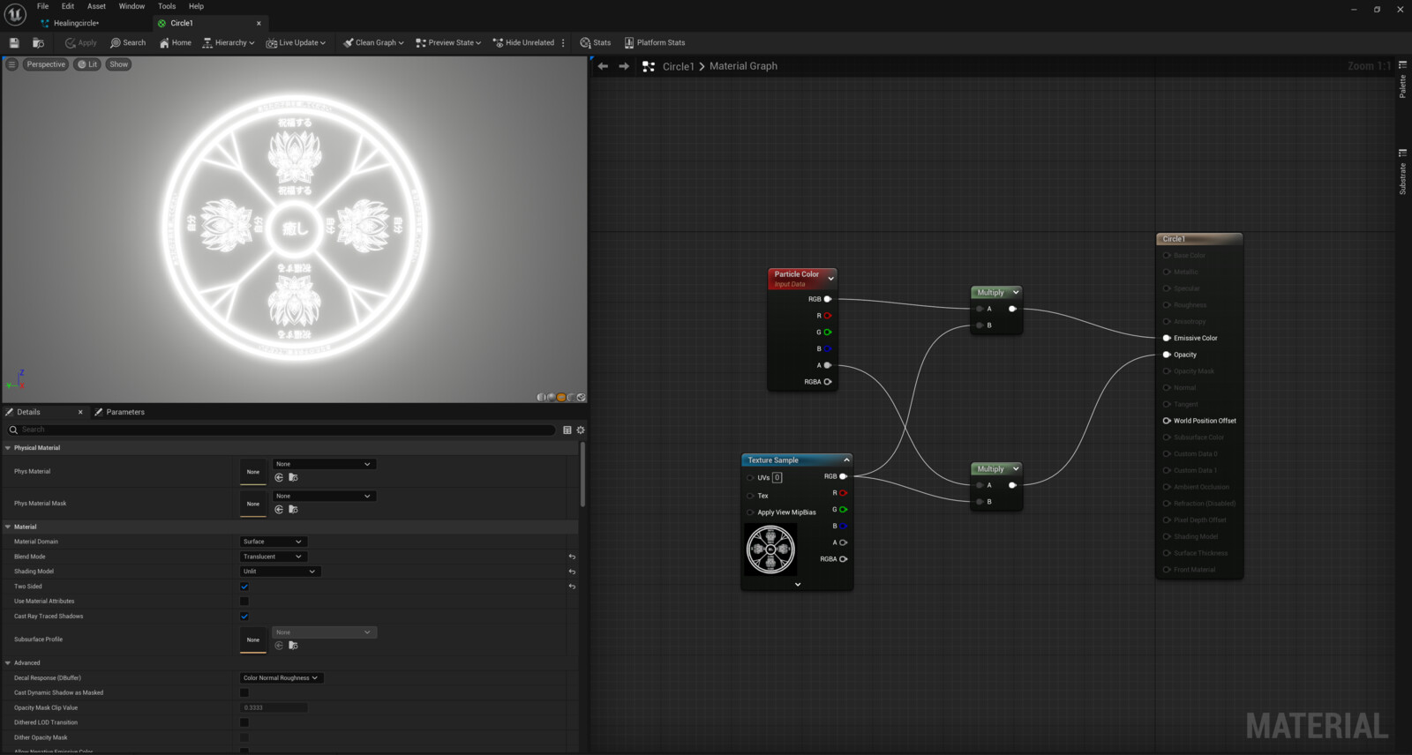1412x755 pixels.
Task: Click the Lit view mode button
Action: (86, 64)
